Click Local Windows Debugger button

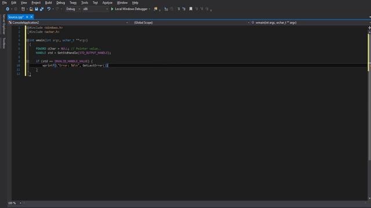(131, 9)
